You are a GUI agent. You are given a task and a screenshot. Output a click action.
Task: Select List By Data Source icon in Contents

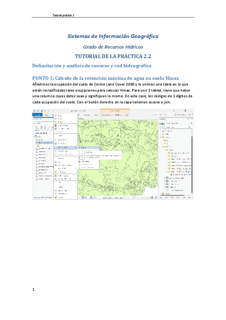pos(41,128)
